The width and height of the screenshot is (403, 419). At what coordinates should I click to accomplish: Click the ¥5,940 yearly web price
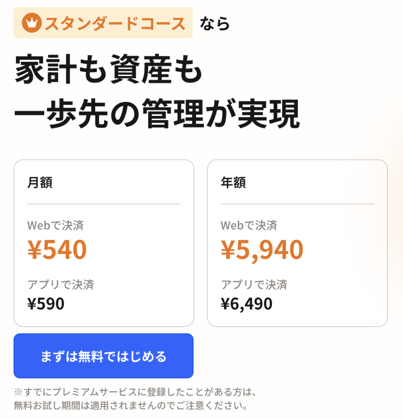[x=262, y=249]
